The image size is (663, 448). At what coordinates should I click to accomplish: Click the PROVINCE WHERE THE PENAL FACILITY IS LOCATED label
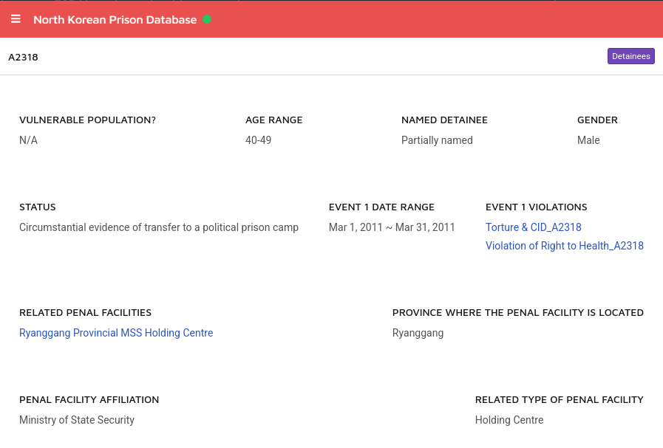(x=518, y=312)
